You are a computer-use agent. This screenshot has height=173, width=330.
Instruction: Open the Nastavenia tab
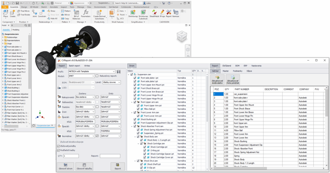pos(256,66)
